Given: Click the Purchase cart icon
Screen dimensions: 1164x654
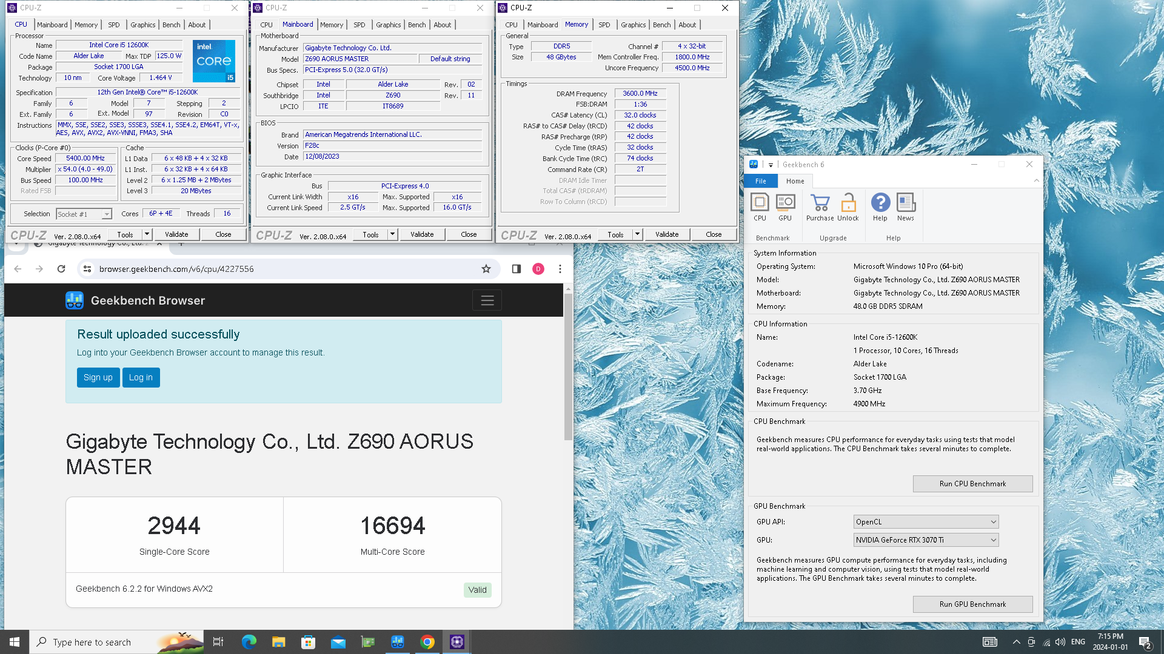Looking at the screenshot, I should click(820, 207).
